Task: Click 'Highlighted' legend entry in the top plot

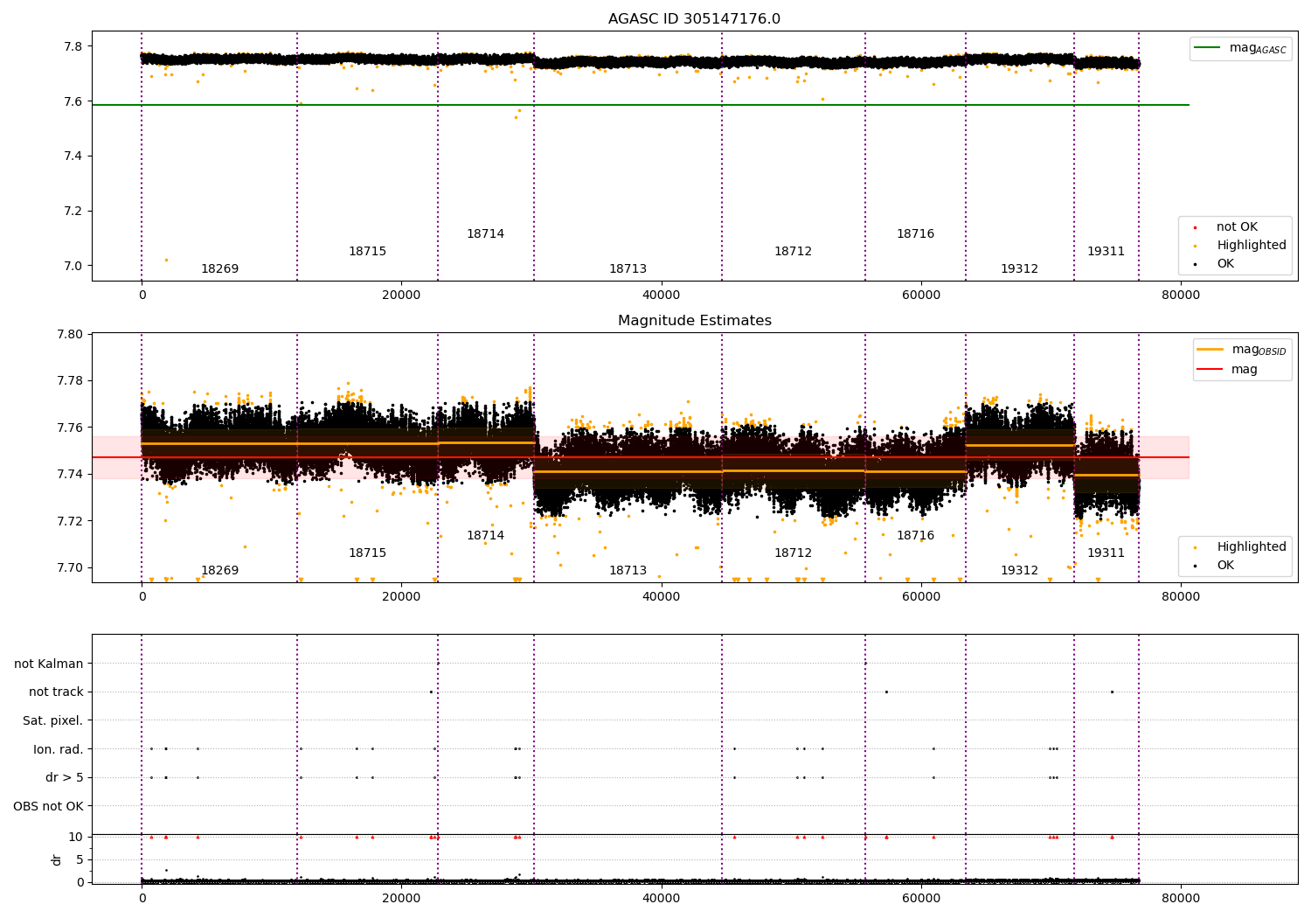Action: (1240, 246)
